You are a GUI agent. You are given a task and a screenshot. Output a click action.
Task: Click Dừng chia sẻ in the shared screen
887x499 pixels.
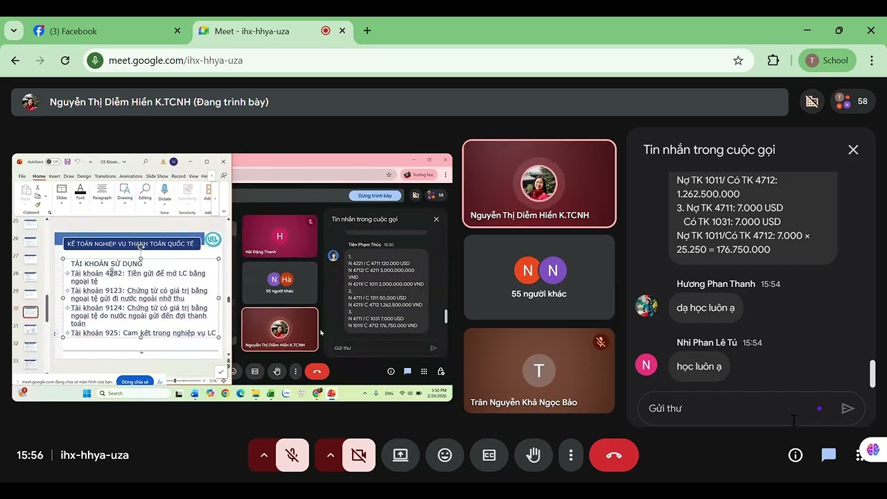point(135,381)
